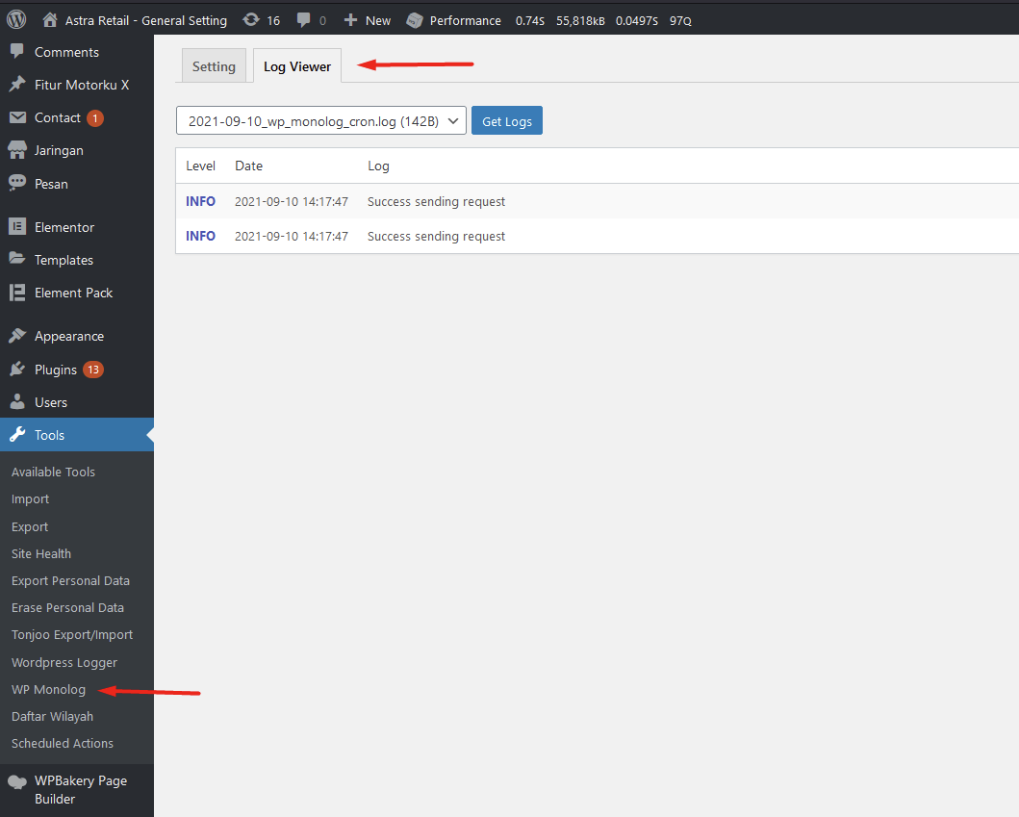Open Scheduled Actions

63,743
